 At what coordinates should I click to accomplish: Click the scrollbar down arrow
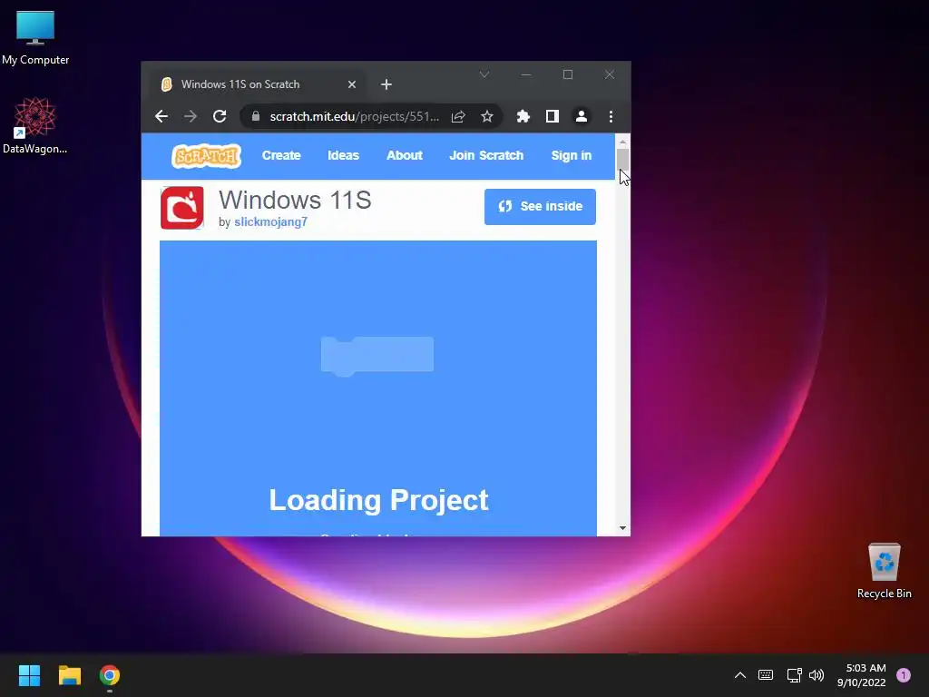pyautogui.click(x=622, y=528)
